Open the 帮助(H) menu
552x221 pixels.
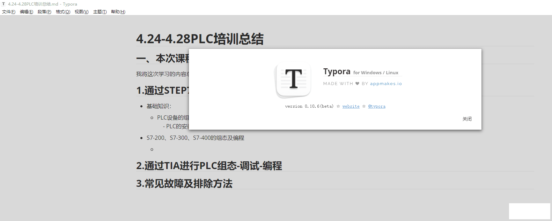pos(118,12)
